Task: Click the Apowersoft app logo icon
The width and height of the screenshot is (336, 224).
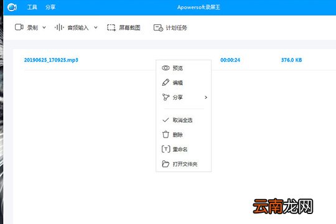Action: coord(12,7)
